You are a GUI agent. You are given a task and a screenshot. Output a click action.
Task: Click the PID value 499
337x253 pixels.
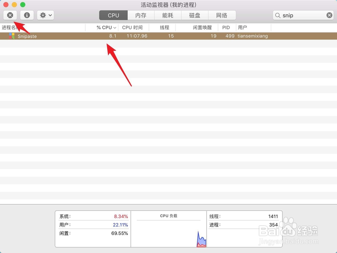coord(230,36)
